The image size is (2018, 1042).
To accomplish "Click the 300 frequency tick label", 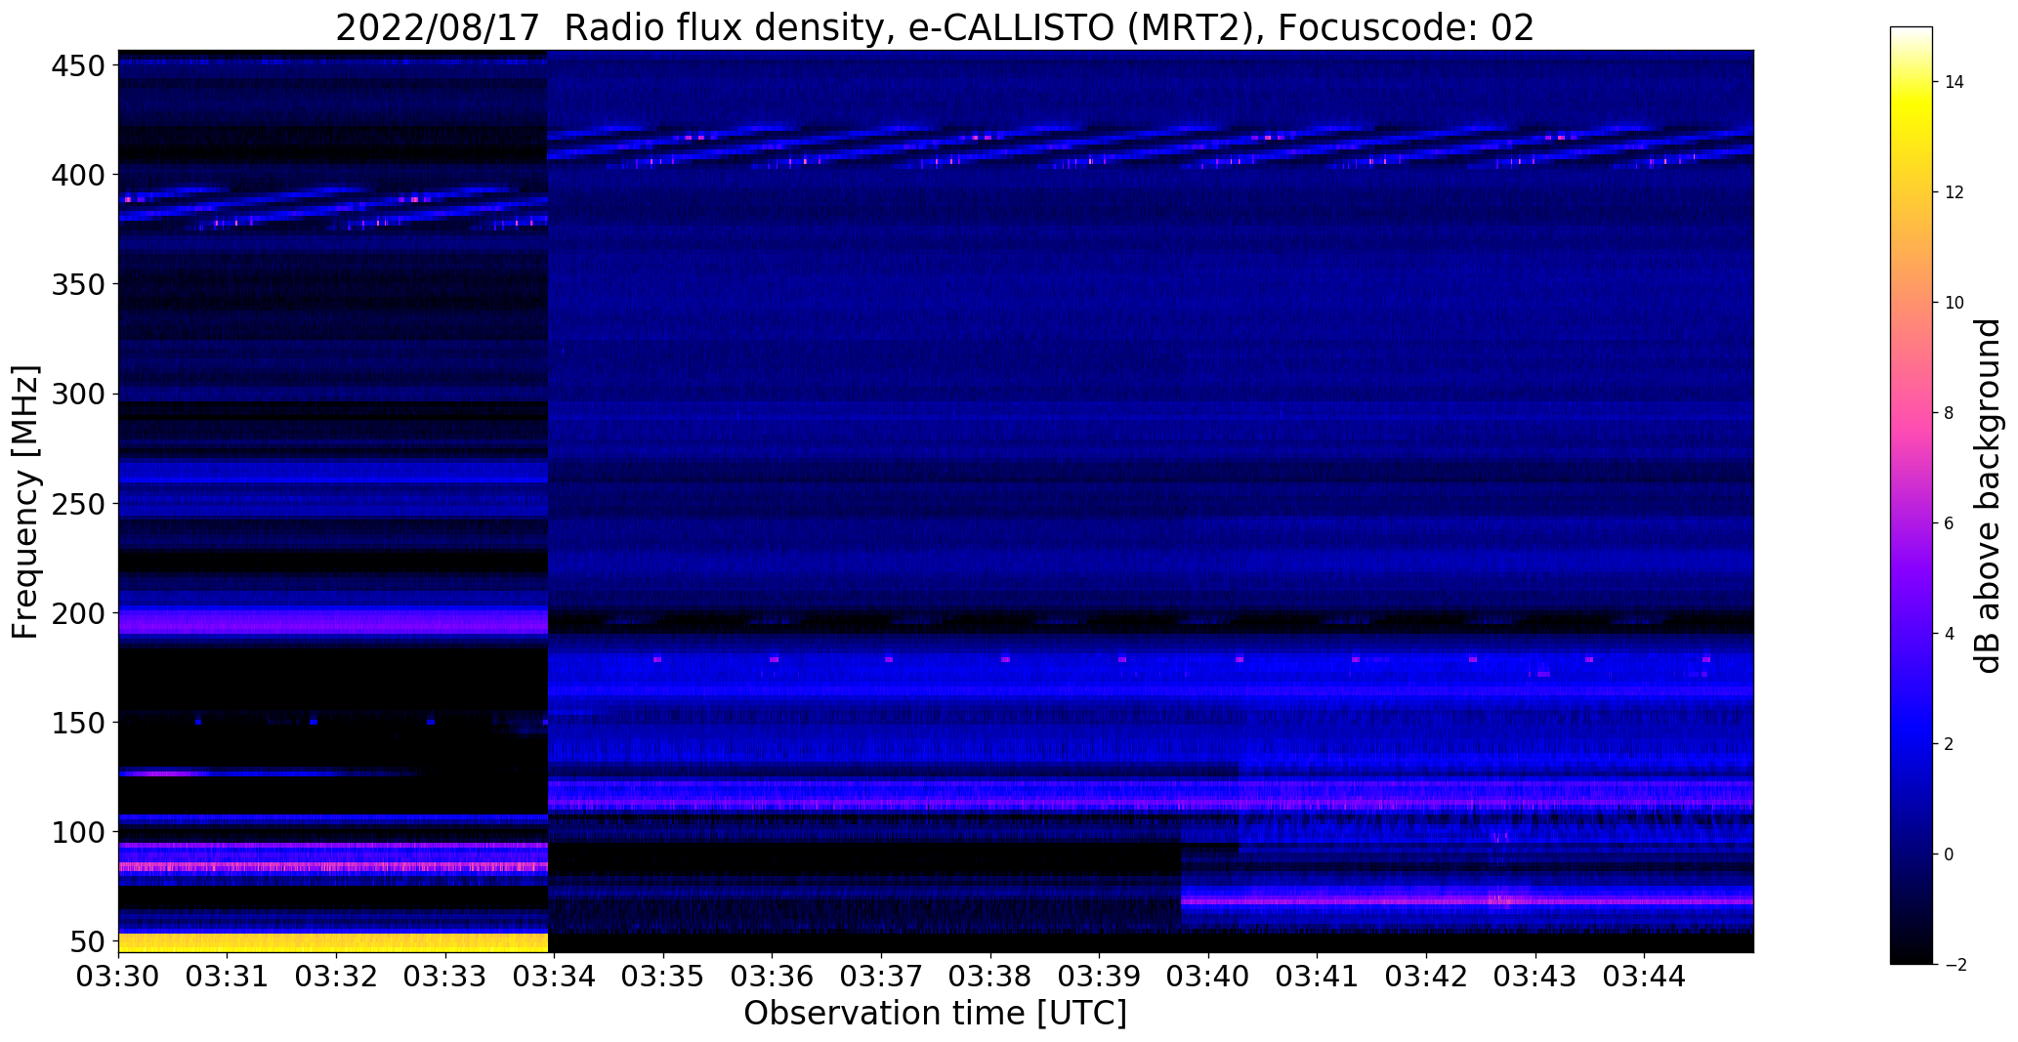I will 77,395.
